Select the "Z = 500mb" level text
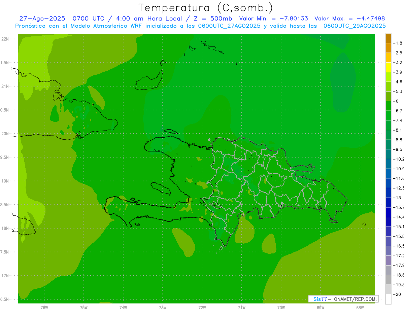The height and width of the screenshot is (312, 404). (212, 19)
